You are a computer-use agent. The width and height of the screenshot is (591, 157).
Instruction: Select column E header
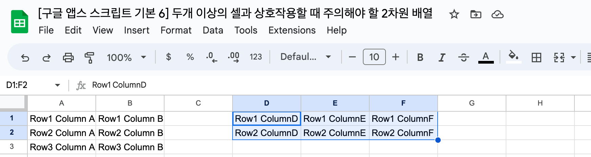pyautogui.click(x=335, y=103)
